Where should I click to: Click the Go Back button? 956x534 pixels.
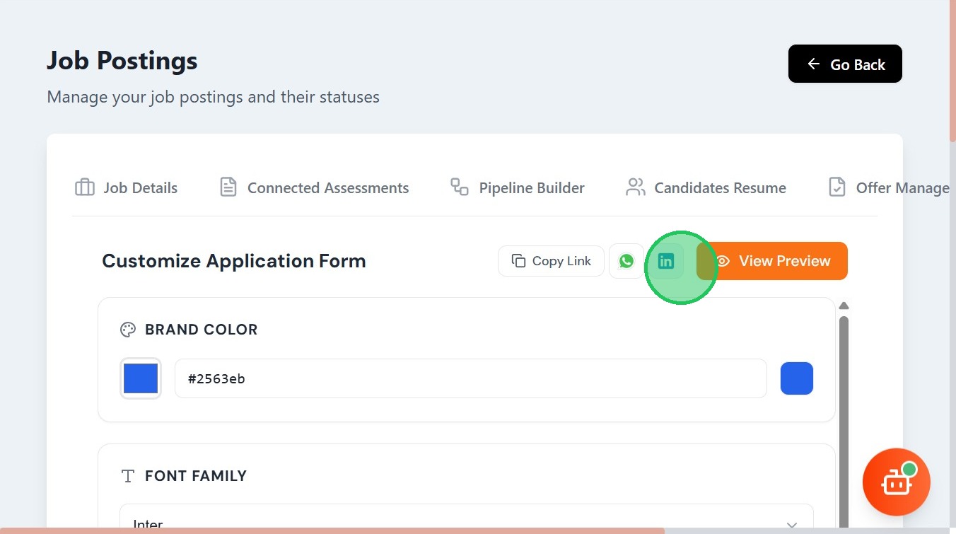point(845,64)
